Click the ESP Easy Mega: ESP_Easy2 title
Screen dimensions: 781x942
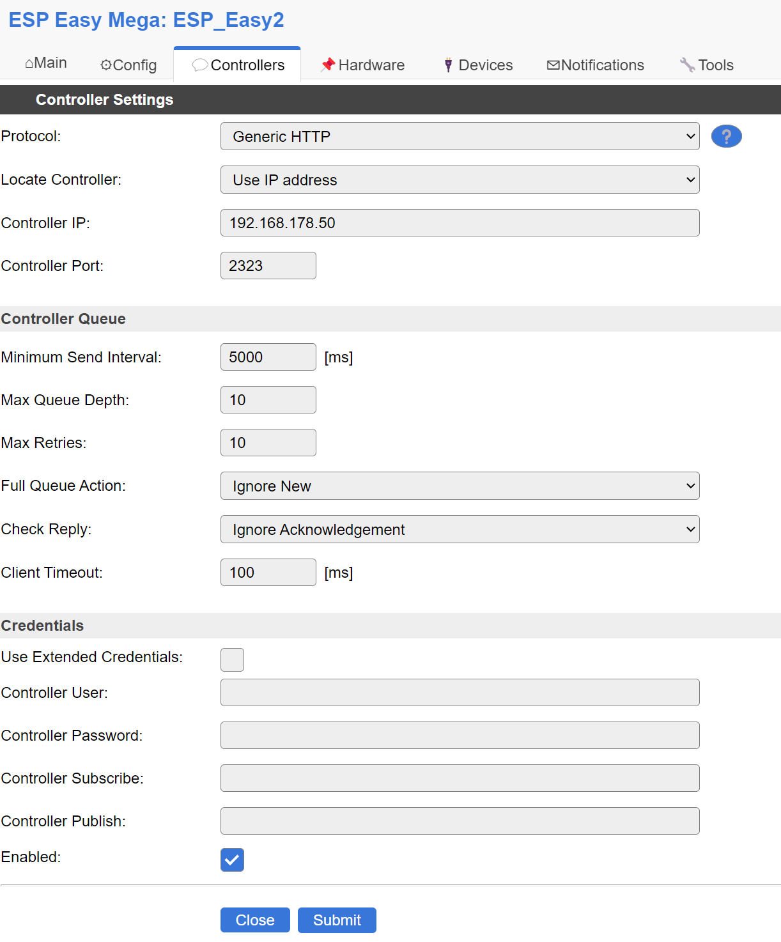pyautogui.click(x=146, y=20)
